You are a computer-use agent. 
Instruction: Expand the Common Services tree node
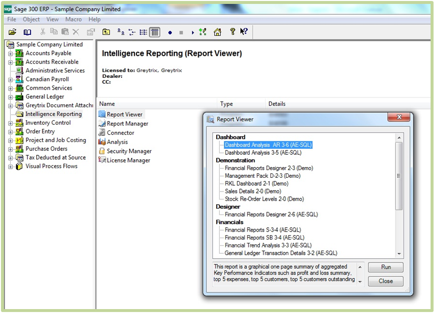tap(10, 88)
